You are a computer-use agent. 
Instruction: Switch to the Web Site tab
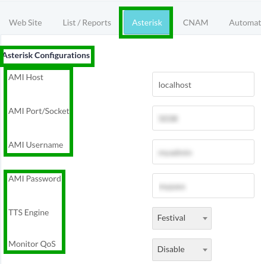tap(26, 23)
